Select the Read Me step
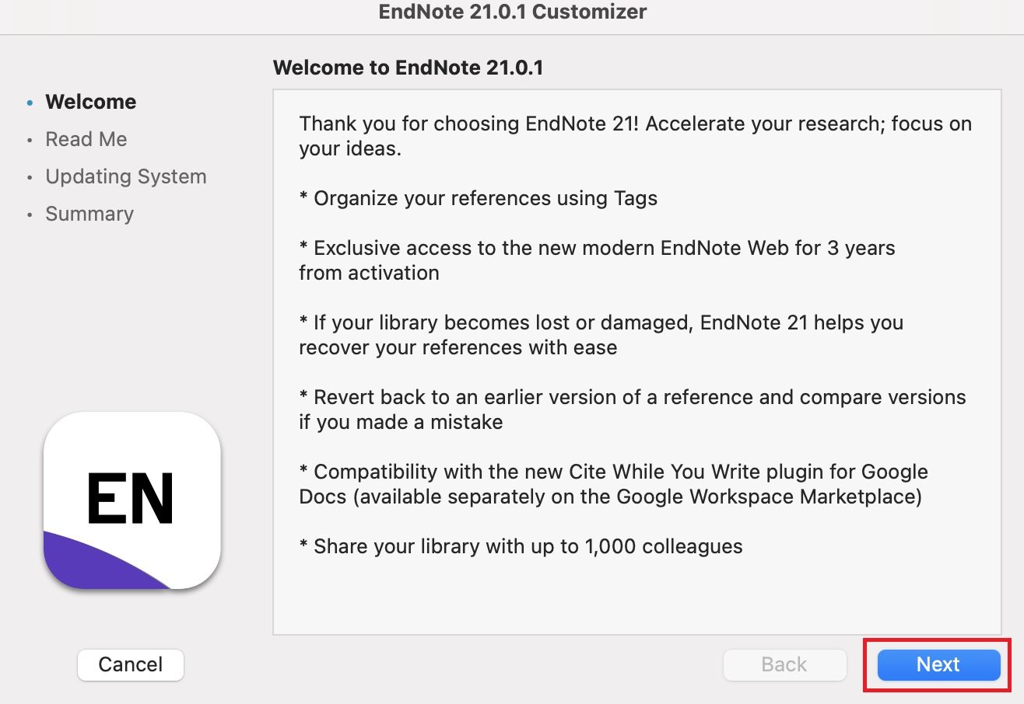The image size is (1024, 704). [x=86, y=139]
